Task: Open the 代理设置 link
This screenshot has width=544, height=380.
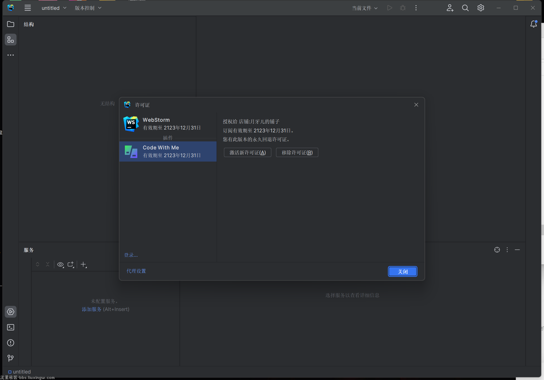Action: (136, 271)
